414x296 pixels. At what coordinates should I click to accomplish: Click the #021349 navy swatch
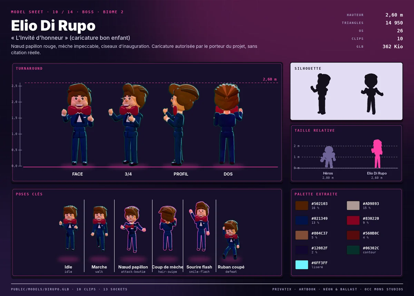[x=302, y=220]
